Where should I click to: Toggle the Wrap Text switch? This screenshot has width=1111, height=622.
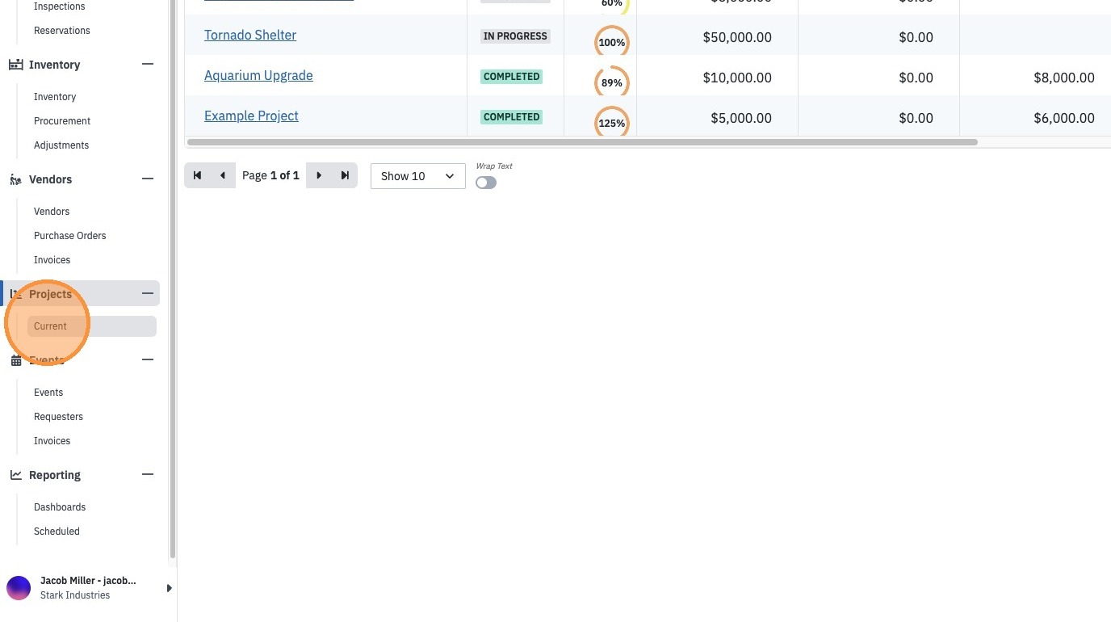[486, 183]
